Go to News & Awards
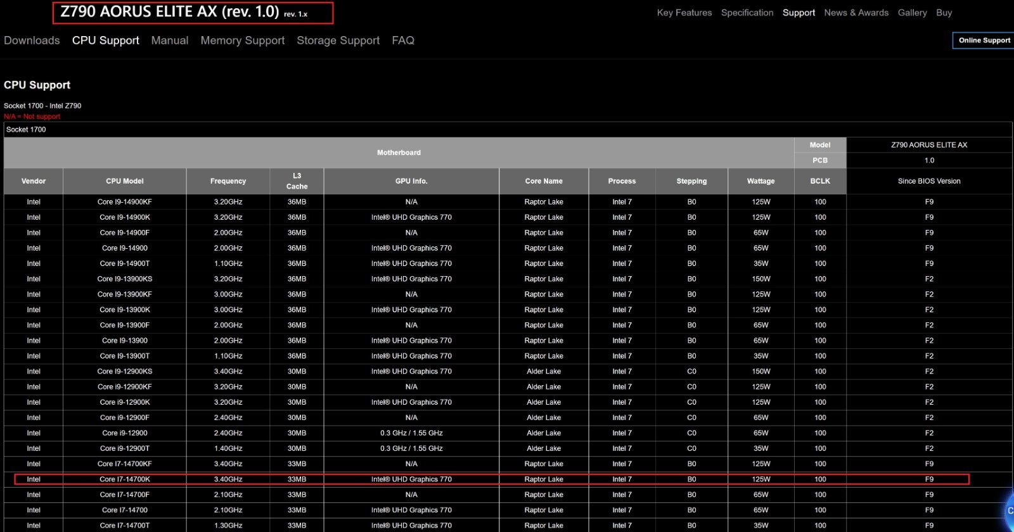This screenshot has height=532, width=1014. (856, 13)
